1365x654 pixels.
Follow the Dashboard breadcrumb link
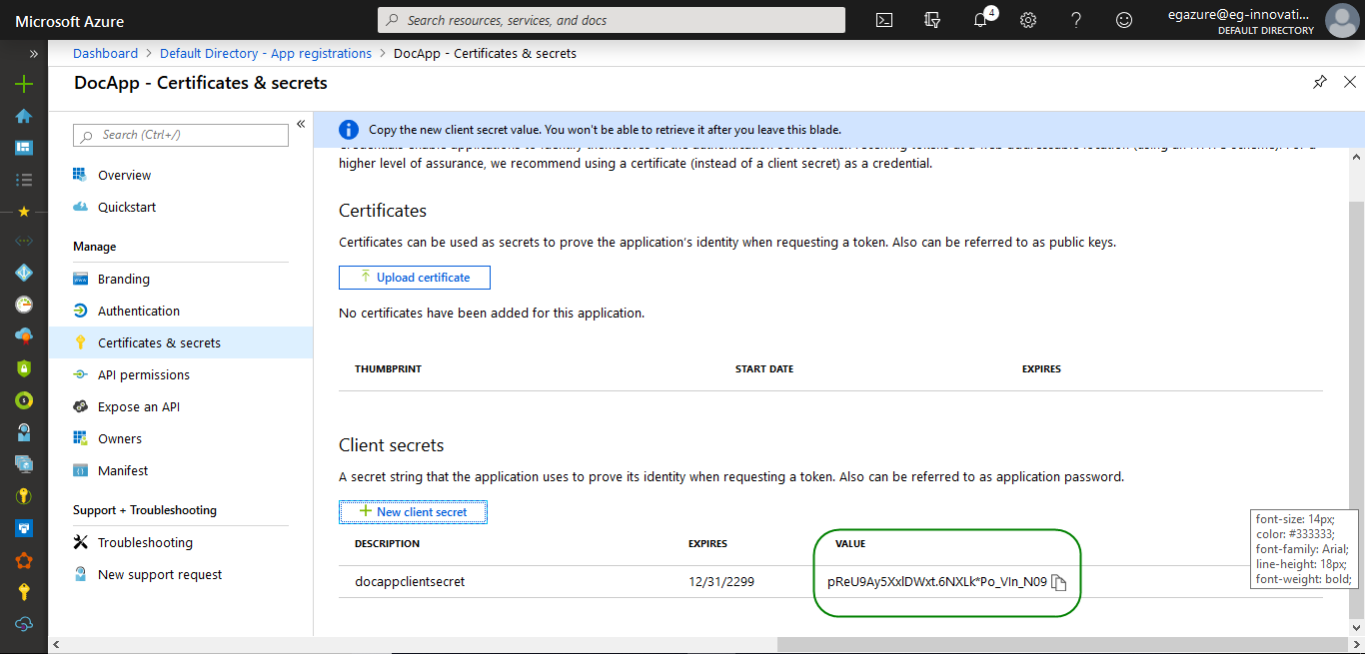[x=105, y=54]
